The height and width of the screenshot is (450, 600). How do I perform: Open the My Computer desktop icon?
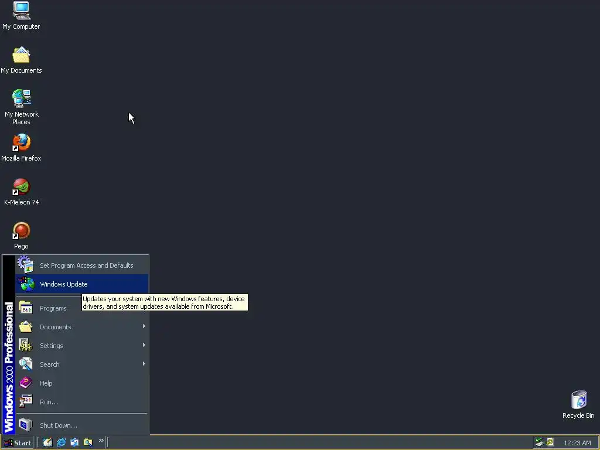[x=21, y=15]
